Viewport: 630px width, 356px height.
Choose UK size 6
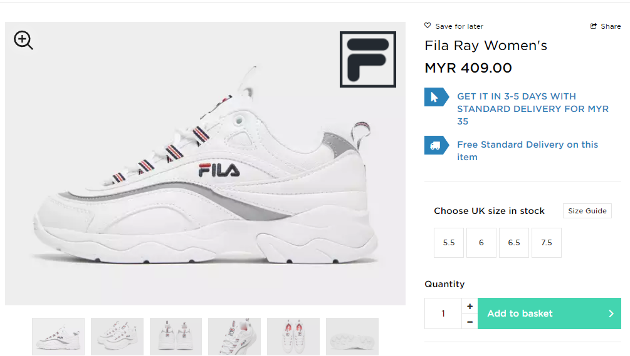481,243
